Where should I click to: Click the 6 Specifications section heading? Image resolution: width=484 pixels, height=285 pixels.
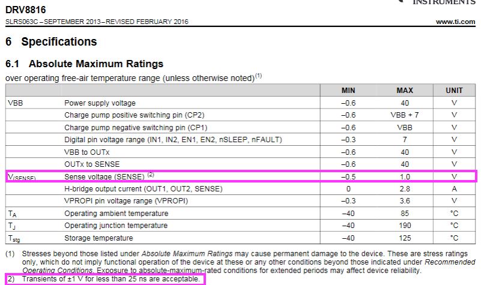click(51, 41)
